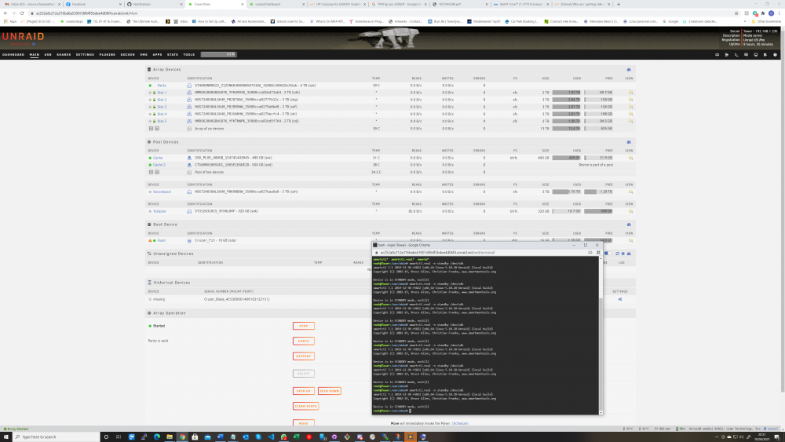This screenshot has height=442, width=785.
Task: Open the DOCKER menu item
Action: tap(128, 54)
